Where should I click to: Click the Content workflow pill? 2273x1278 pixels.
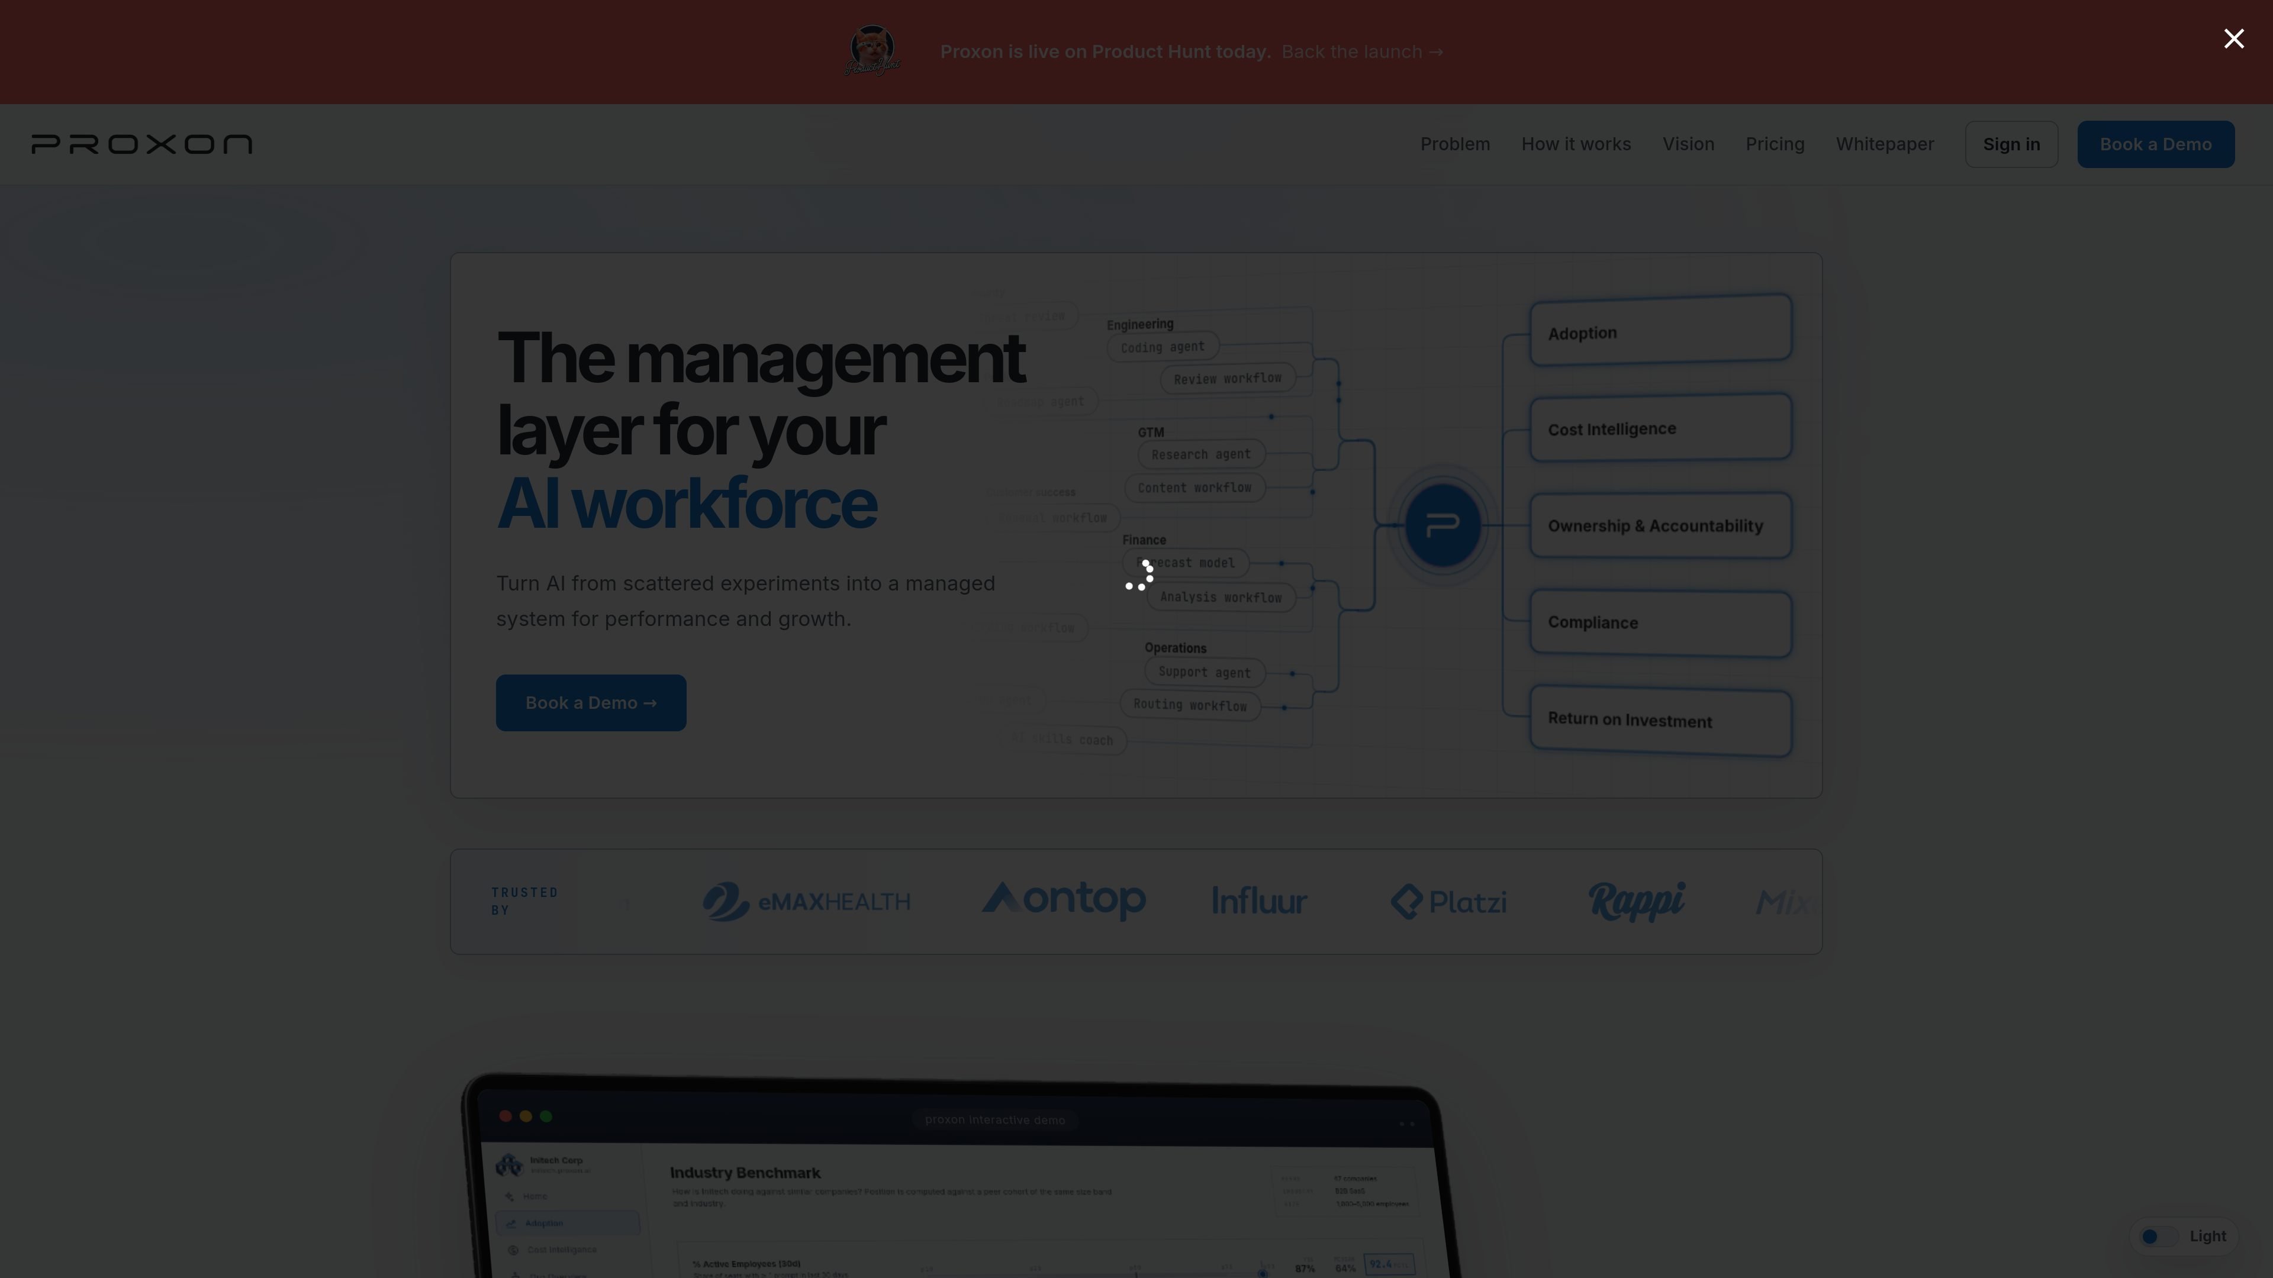[1194, 488]
